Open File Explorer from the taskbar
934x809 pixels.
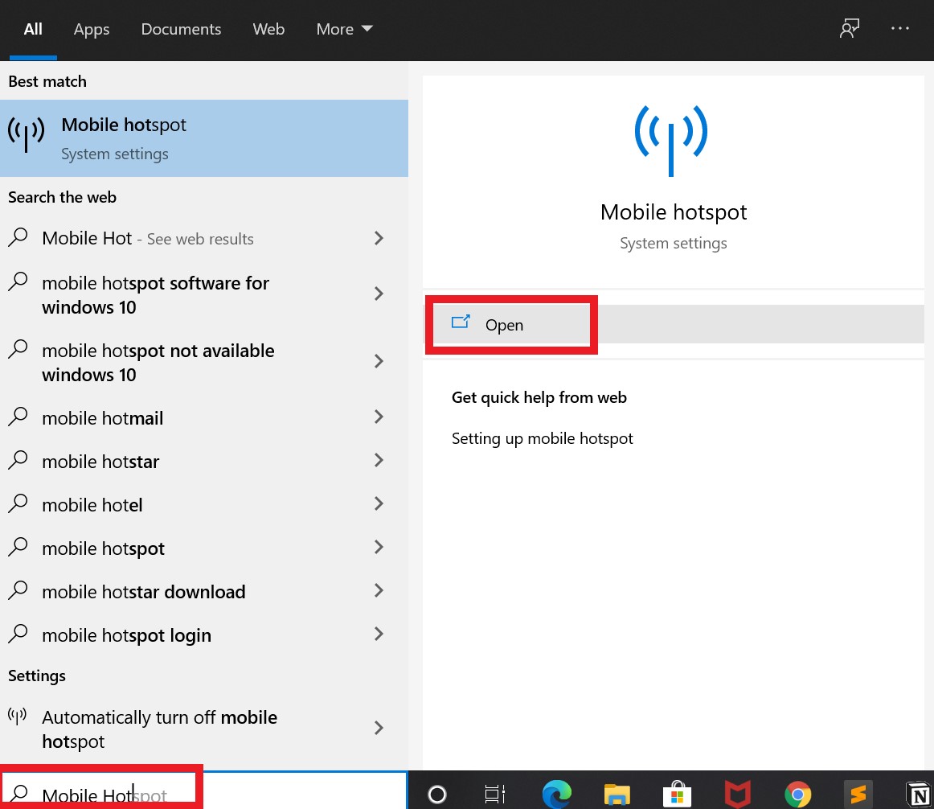(x=617, y=795)
